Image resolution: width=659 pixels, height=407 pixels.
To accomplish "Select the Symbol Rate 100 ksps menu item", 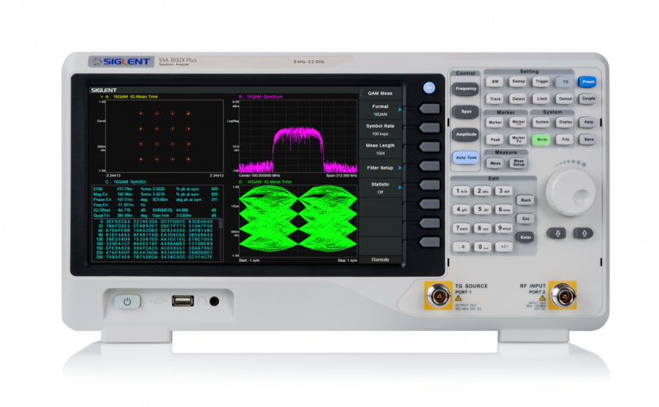I will point(381,129).
